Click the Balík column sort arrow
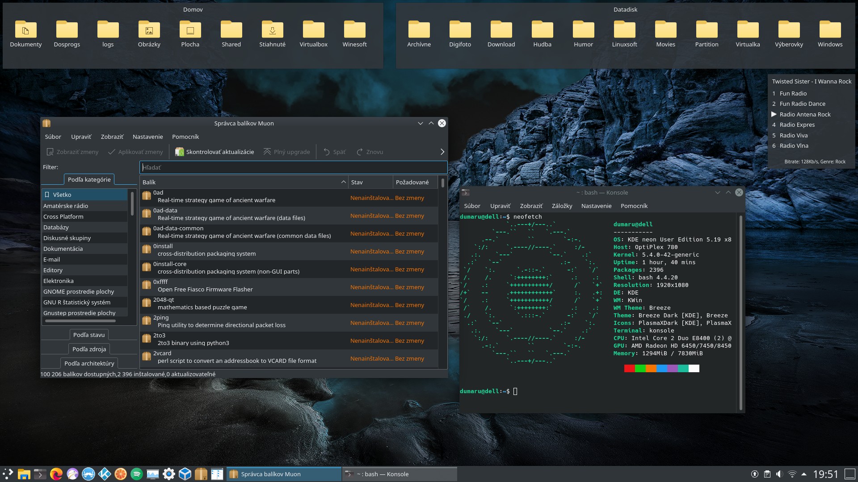This screenshot has width=858, height=482. pyautogui.click(x=343, y=182)
